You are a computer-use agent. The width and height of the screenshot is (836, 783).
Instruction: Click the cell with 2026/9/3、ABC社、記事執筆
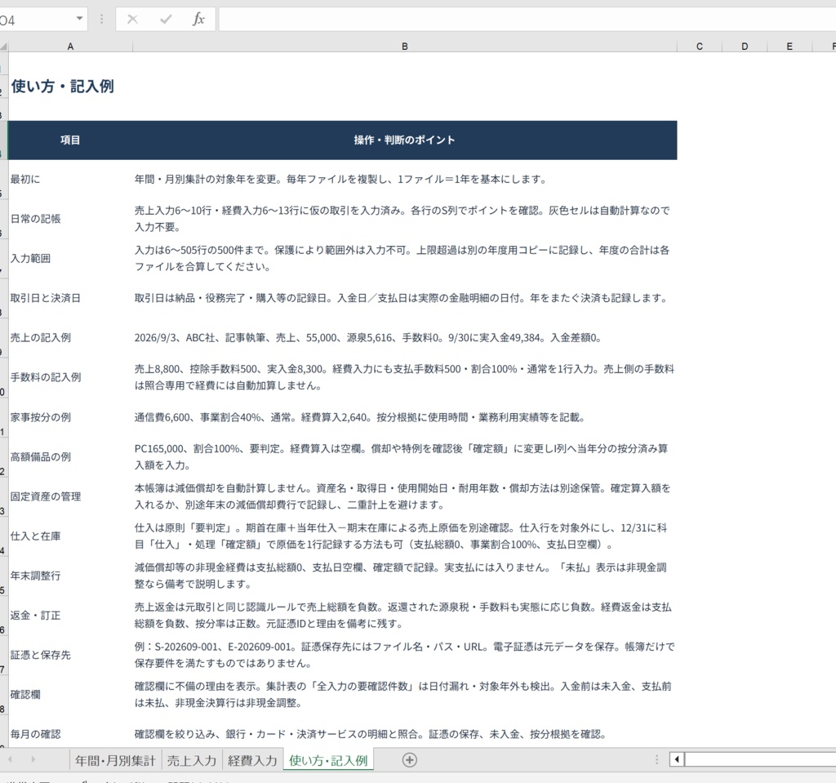tap(405, 338)
